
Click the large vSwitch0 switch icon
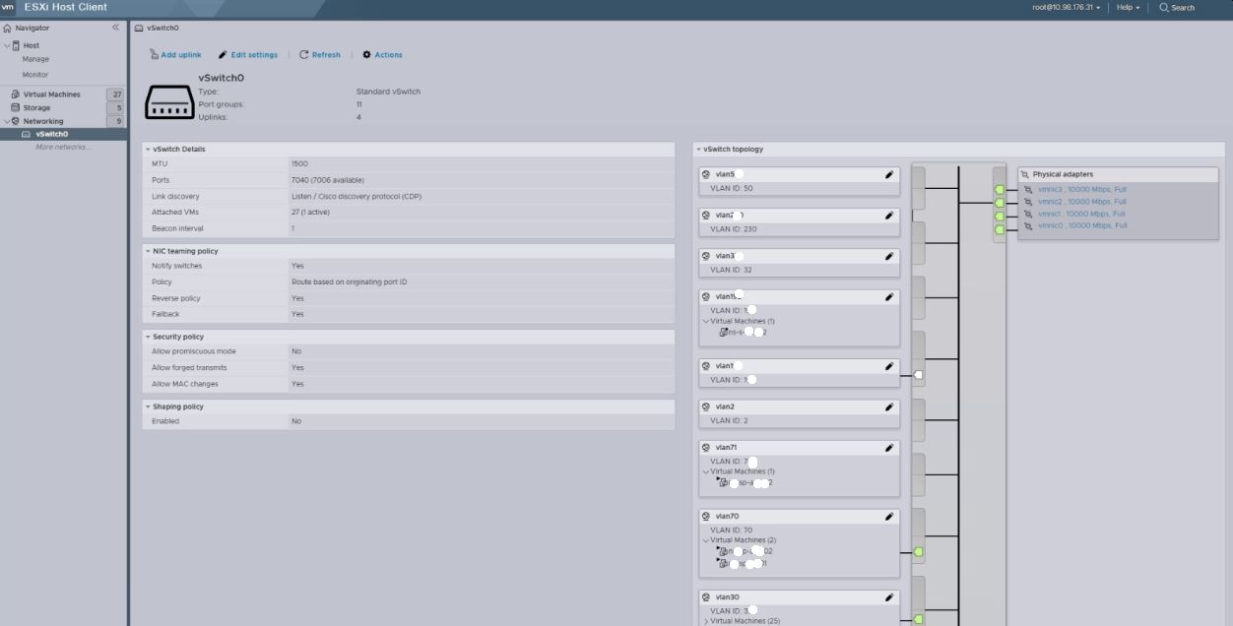click(169, 101)
